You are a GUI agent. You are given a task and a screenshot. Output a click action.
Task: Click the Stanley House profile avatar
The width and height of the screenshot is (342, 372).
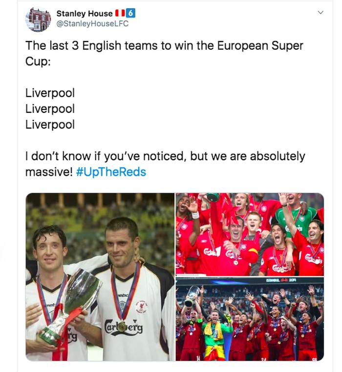38,19
